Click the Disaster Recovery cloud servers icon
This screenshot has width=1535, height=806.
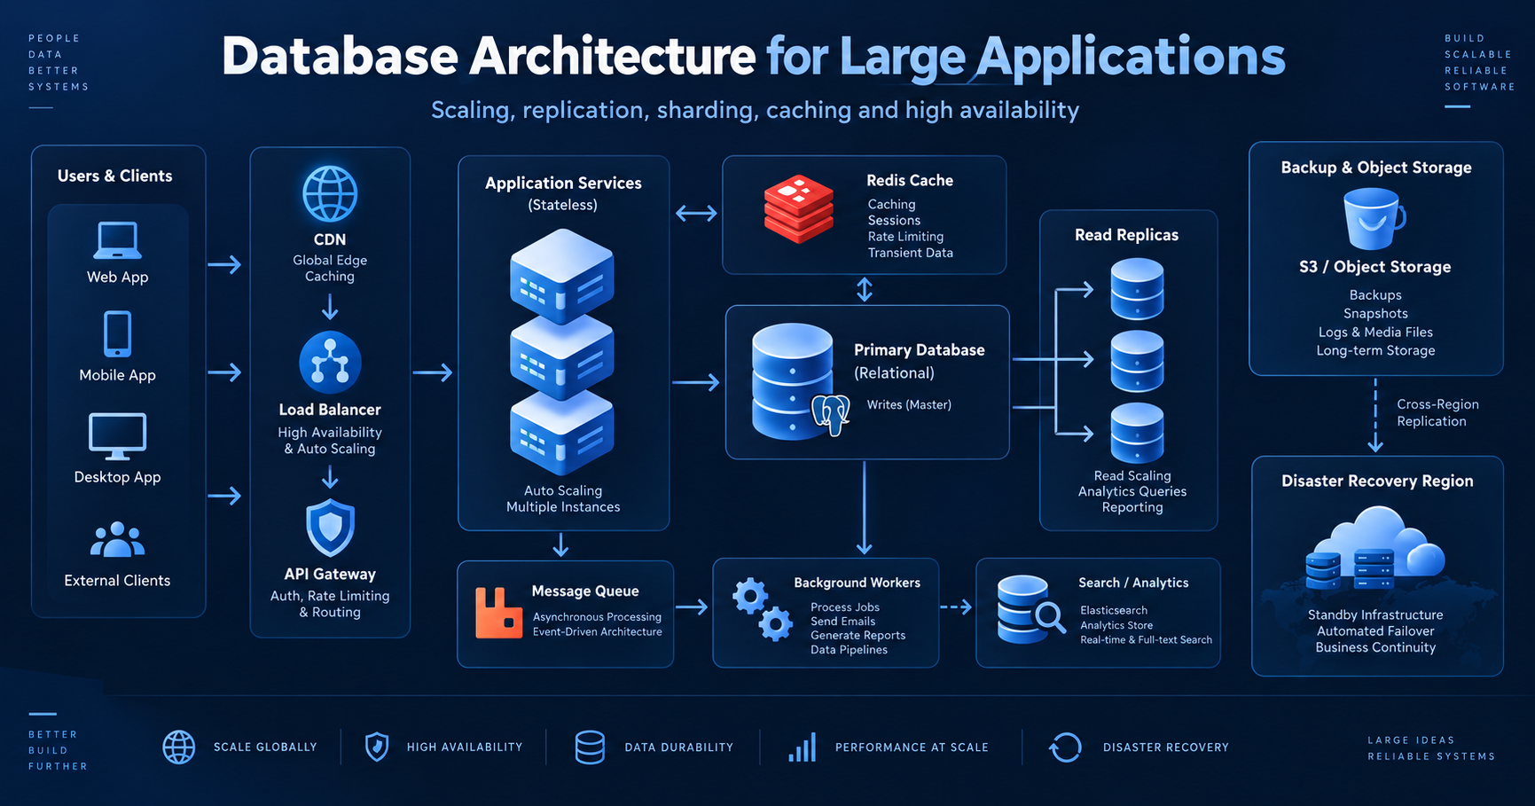click(x=1375, y=549)
